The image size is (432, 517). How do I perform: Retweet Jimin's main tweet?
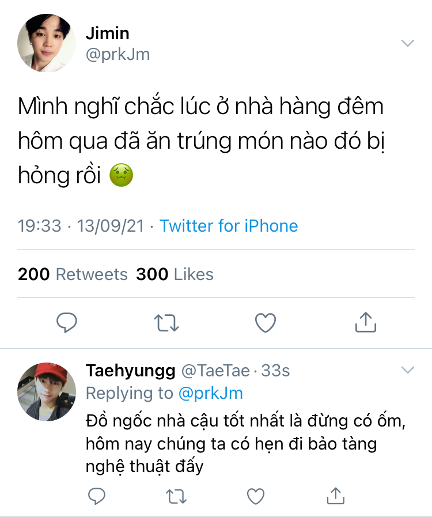tap(166, 323)
